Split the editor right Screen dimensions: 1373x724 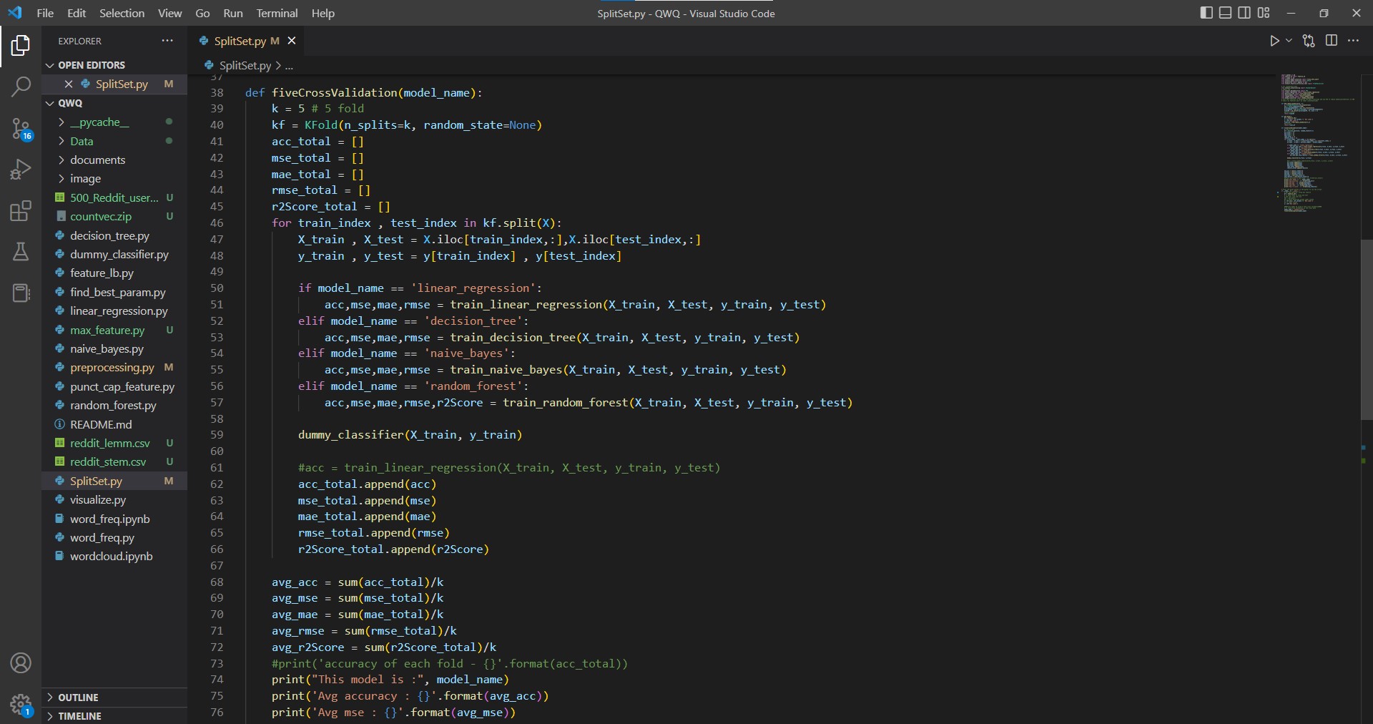click(x=1332, y=41)
